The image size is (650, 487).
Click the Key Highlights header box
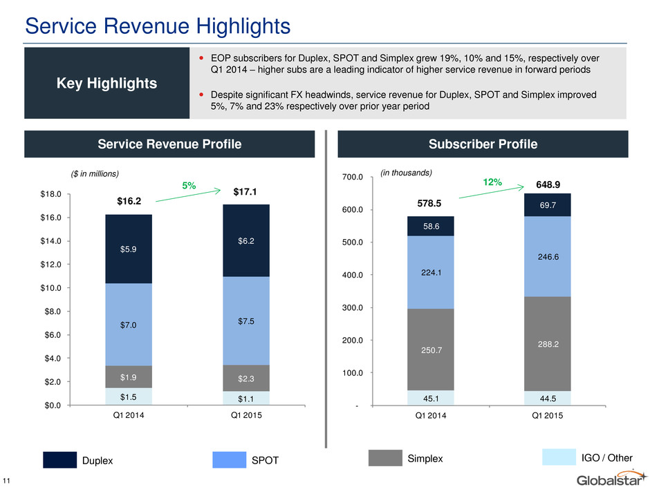click(x=107, y=83)
